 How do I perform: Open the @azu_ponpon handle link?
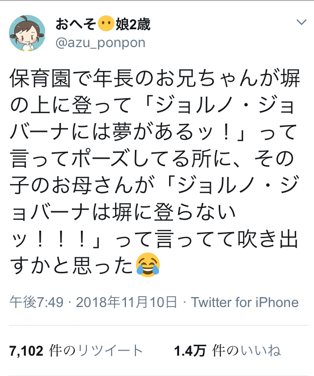pos(101,43)
